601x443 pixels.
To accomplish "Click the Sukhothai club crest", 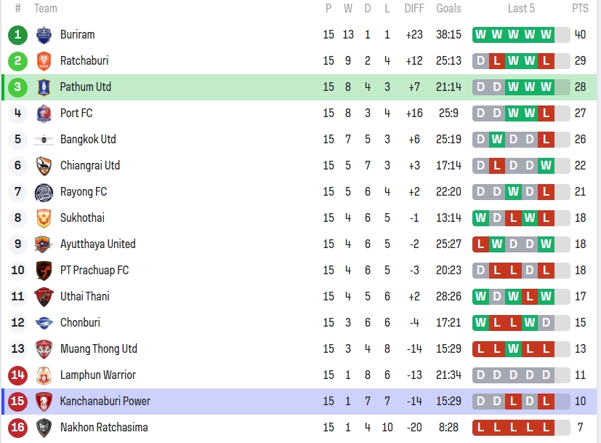I will pos(44,218).
